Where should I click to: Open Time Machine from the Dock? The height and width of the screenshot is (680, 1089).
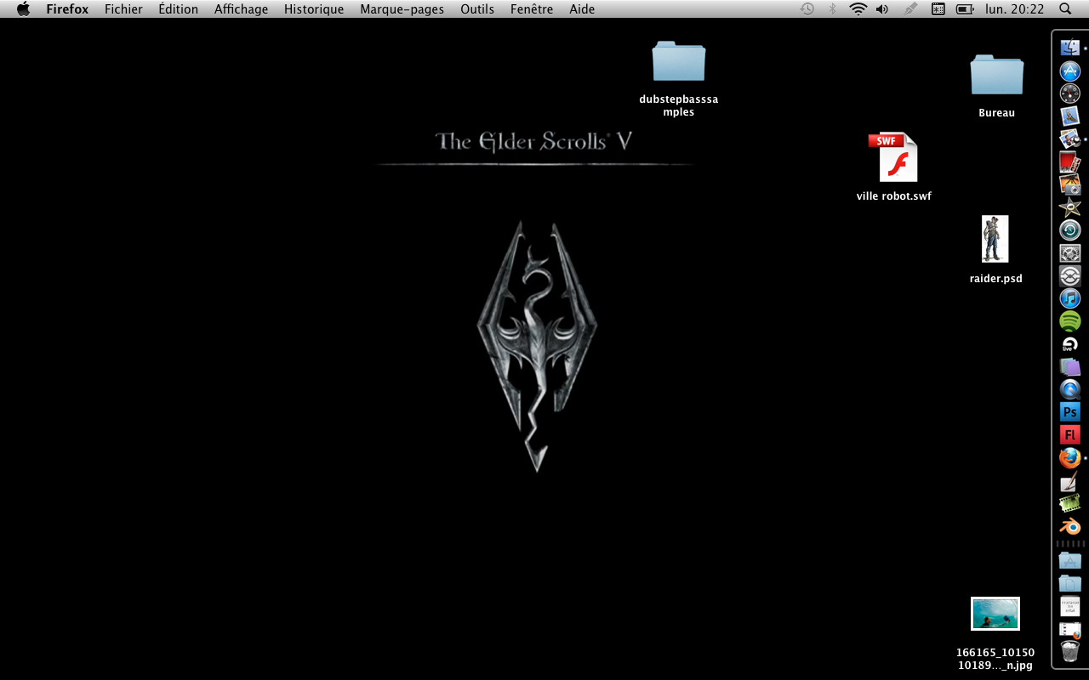tap(1069, 230)
